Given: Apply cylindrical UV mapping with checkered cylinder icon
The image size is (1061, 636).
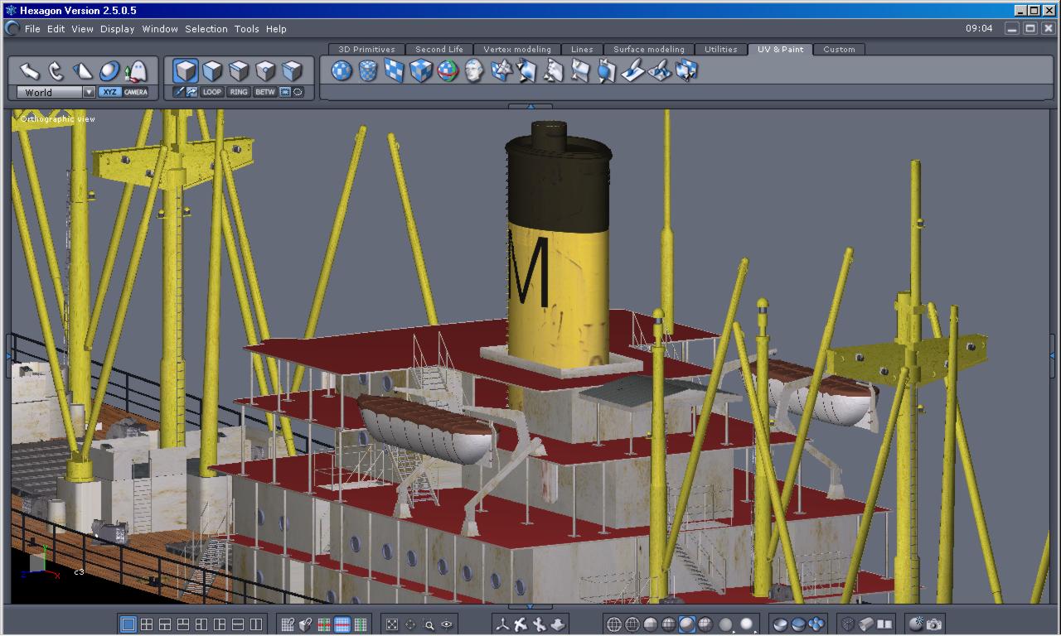Looking at the screenshot, I should [x=368, y=71].
